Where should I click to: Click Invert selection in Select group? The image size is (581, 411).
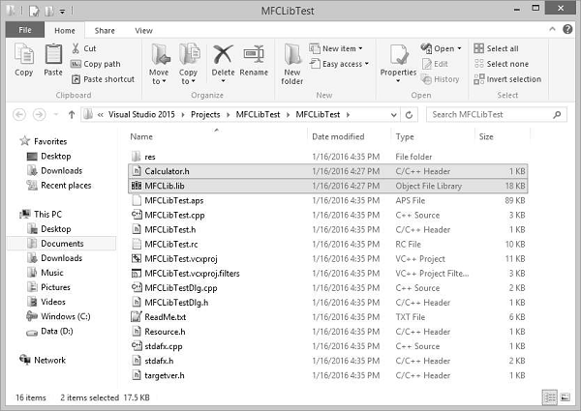pyautogui.click(x=507, y=79)
